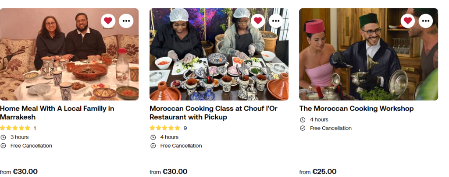This screenshot has width=449, height=177.
Task: Open more options on Home Meal card
Action: (x=126, y=21)
